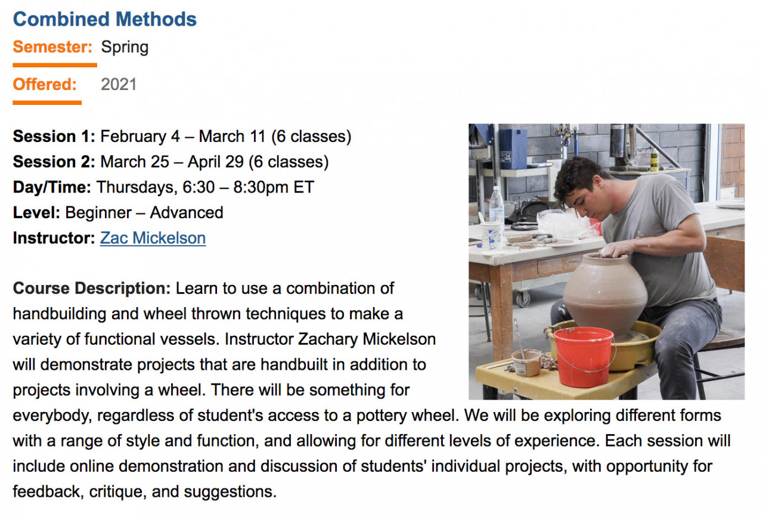This screenshot has width=763, height=517.
Task: Select the orange Offered label
Action: (x=45, y=84)
